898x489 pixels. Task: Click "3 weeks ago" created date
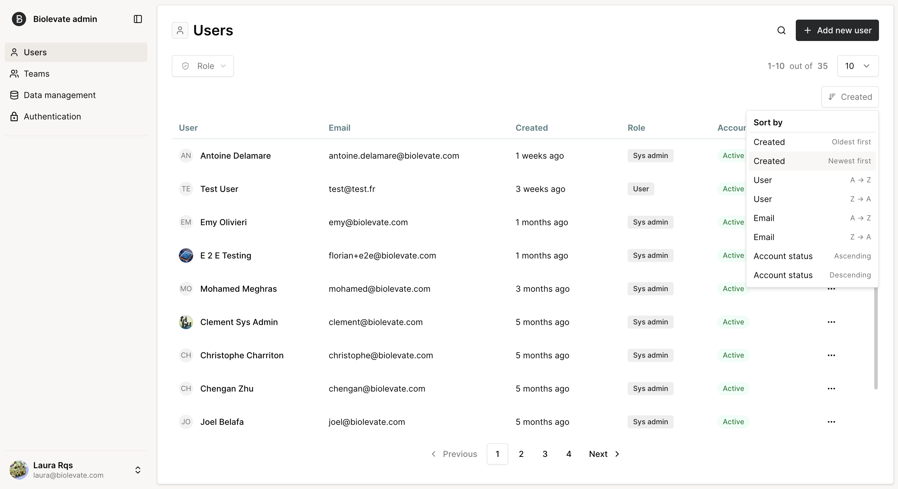click(x=540, y=189)
